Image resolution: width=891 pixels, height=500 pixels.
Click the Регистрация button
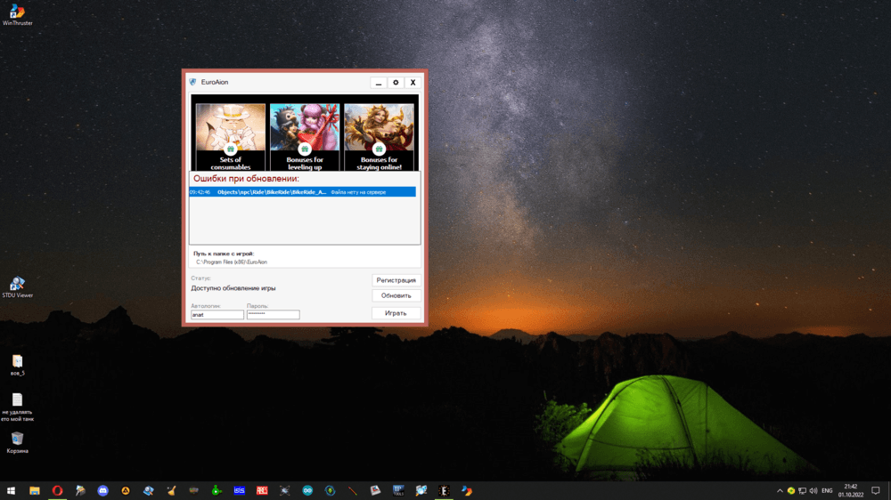pyautogui.click(x=396, y=280)
